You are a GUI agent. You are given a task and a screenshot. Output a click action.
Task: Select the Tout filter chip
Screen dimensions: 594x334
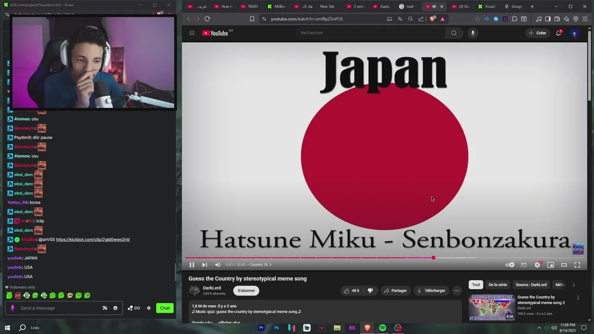point(476,285)
